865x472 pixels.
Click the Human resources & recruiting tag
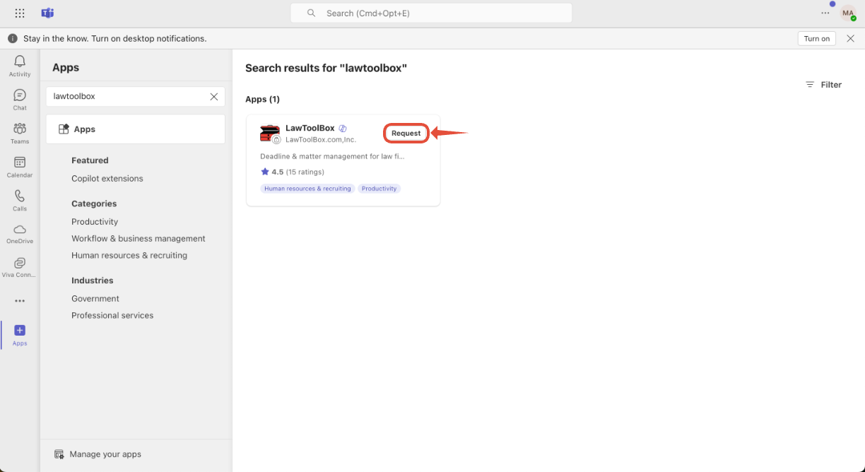[x=307, y=189]
